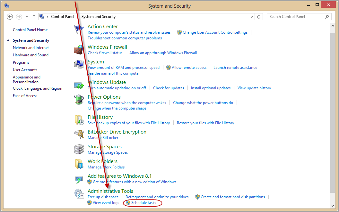Open Create and format hard disk partitions
339x212 pixels.
pos(233,197)
